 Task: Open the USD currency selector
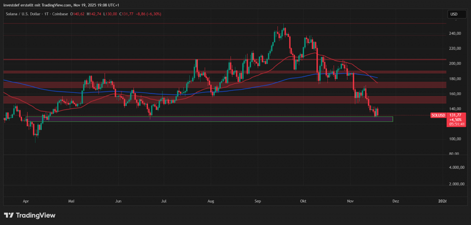coord(454,14)
